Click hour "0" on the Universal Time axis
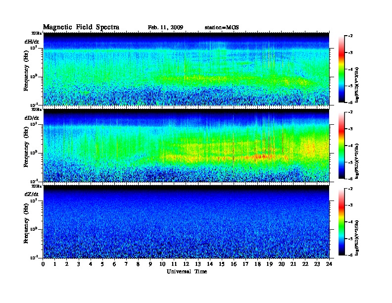The height and width of the screenshot is (303, 392). 43,264
